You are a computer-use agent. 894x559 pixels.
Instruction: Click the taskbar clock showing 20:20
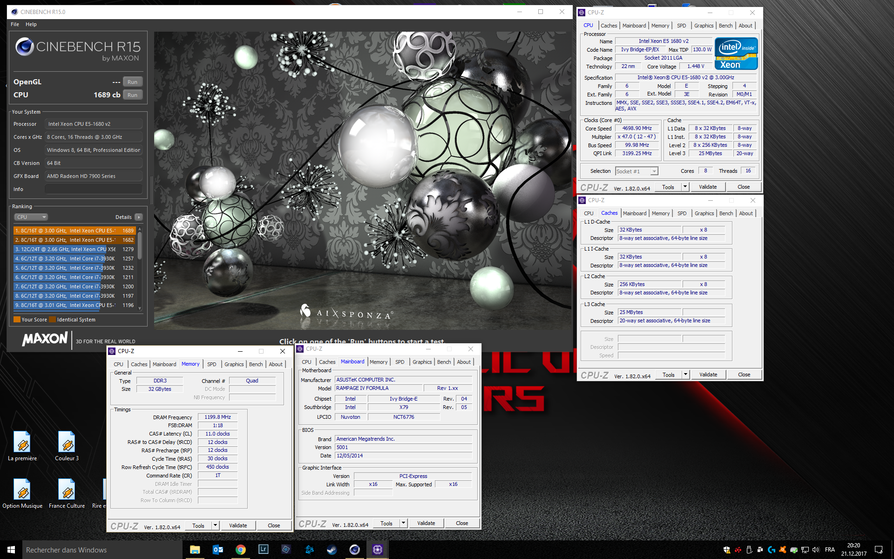tap(853, 550)
